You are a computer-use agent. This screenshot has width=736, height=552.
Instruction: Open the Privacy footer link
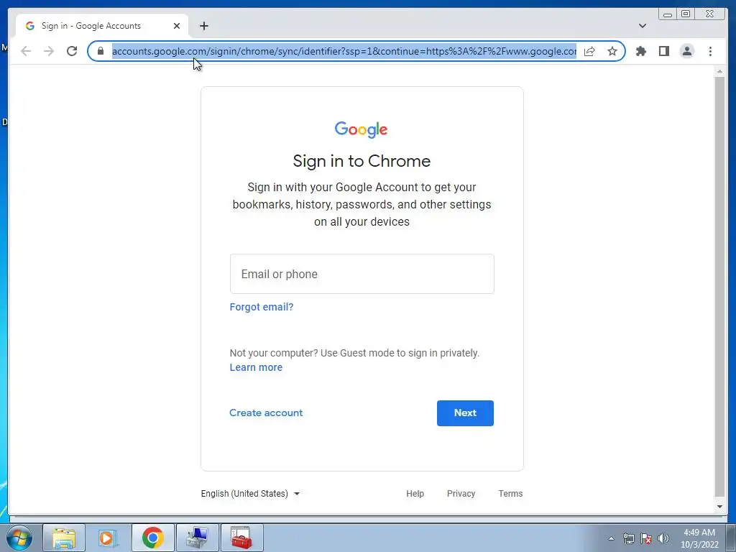pyautogui.click(x=461, y=494)
